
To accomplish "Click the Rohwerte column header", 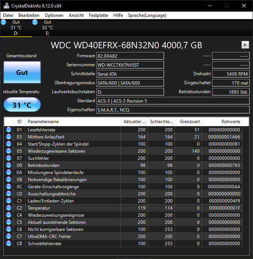I will (x=222, y=122).
